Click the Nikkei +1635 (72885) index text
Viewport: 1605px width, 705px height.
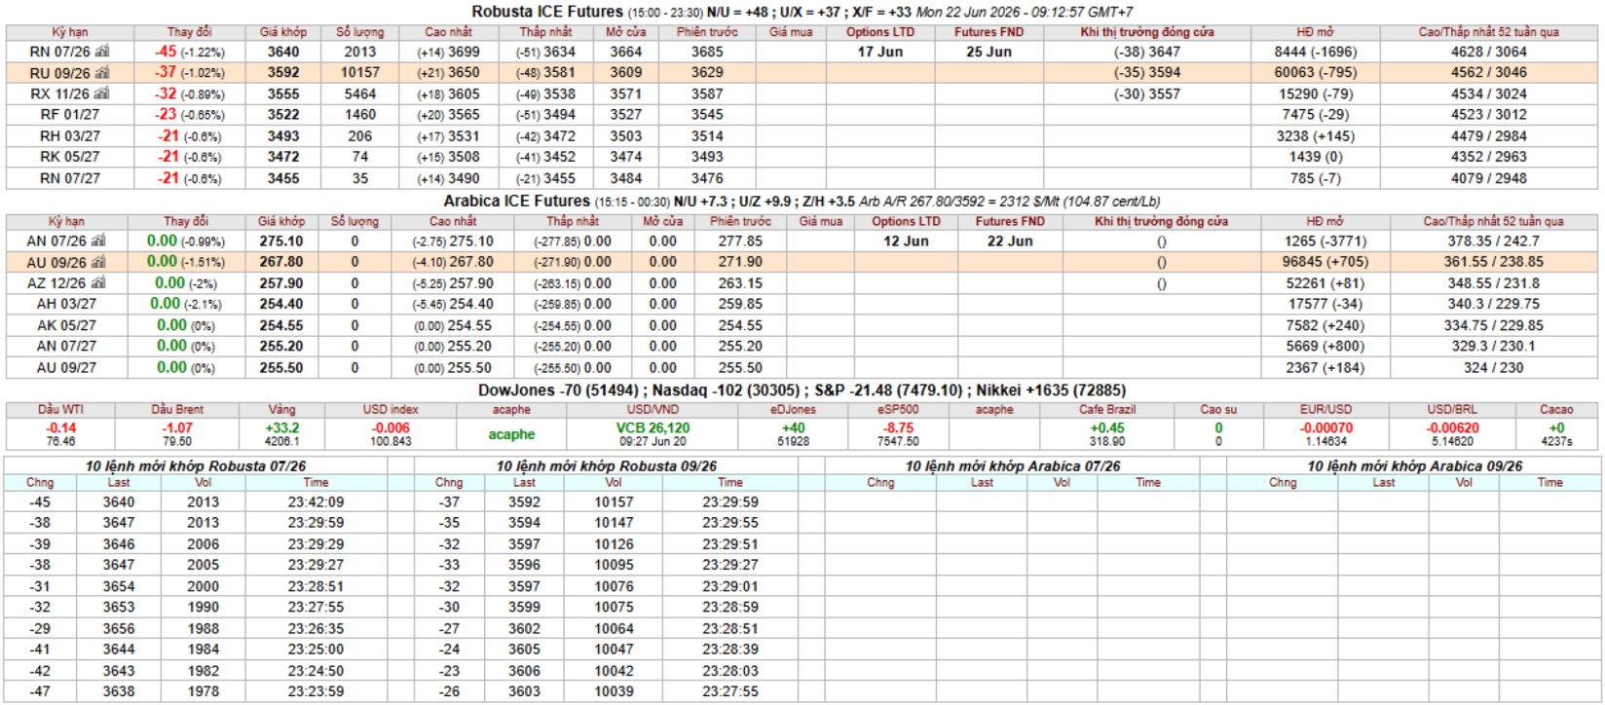point(1052,390)
